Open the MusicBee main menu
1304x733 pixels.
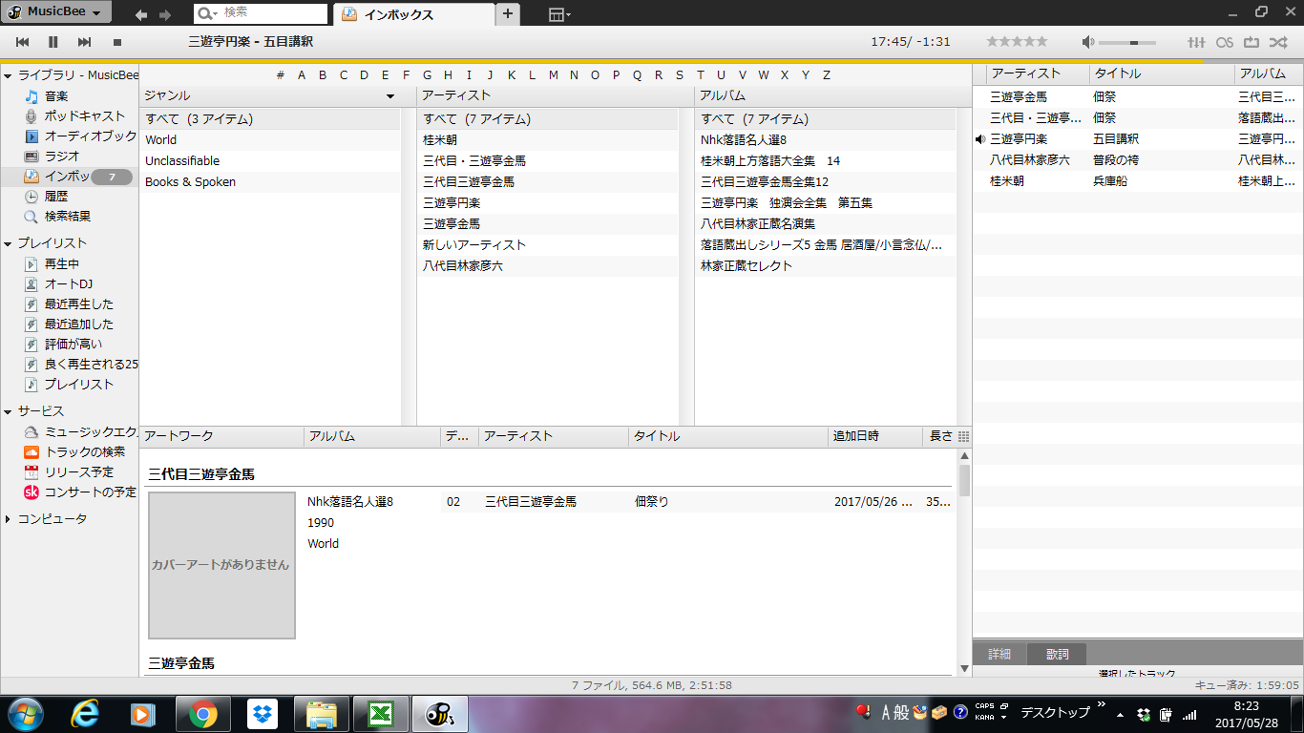point(56,12)
